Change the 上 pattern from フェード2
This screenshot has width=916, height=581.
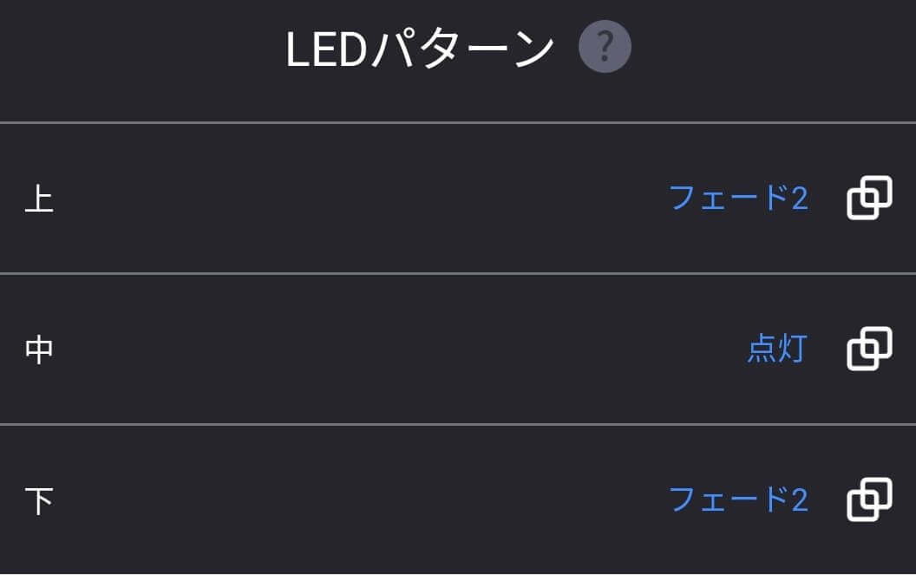pyautogui.click(x=738, y=198)
